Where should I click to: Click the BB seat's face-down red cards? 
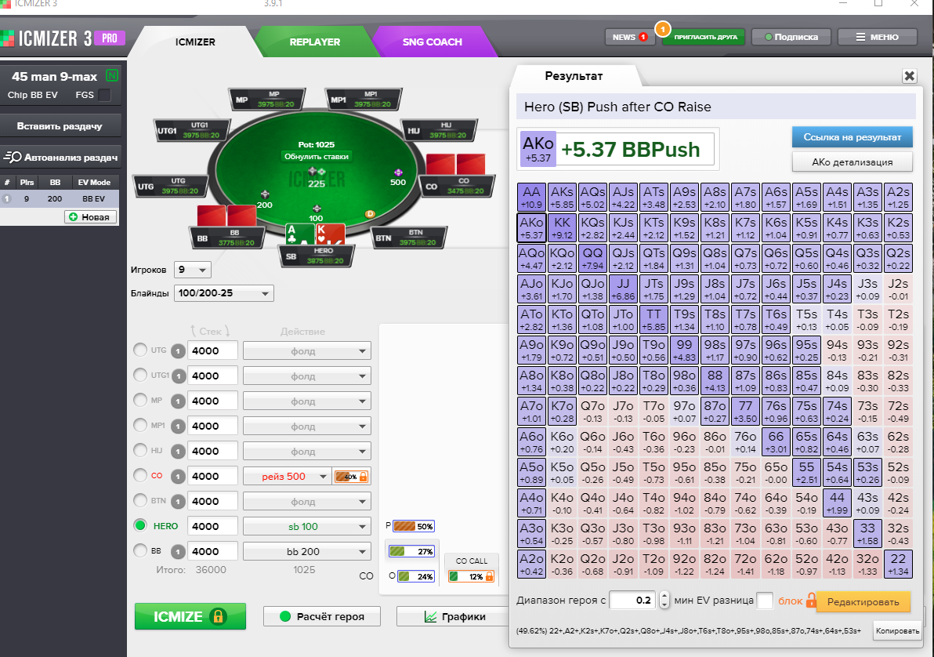click(x=227, y=216)
